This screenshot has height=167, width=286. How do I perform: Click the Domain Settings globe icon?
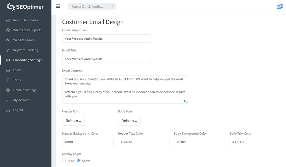point(8,90)
